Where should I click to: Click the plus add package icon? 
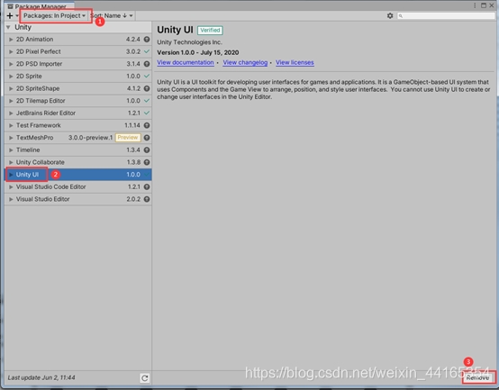pyautogui.click(x=10, y=15)
